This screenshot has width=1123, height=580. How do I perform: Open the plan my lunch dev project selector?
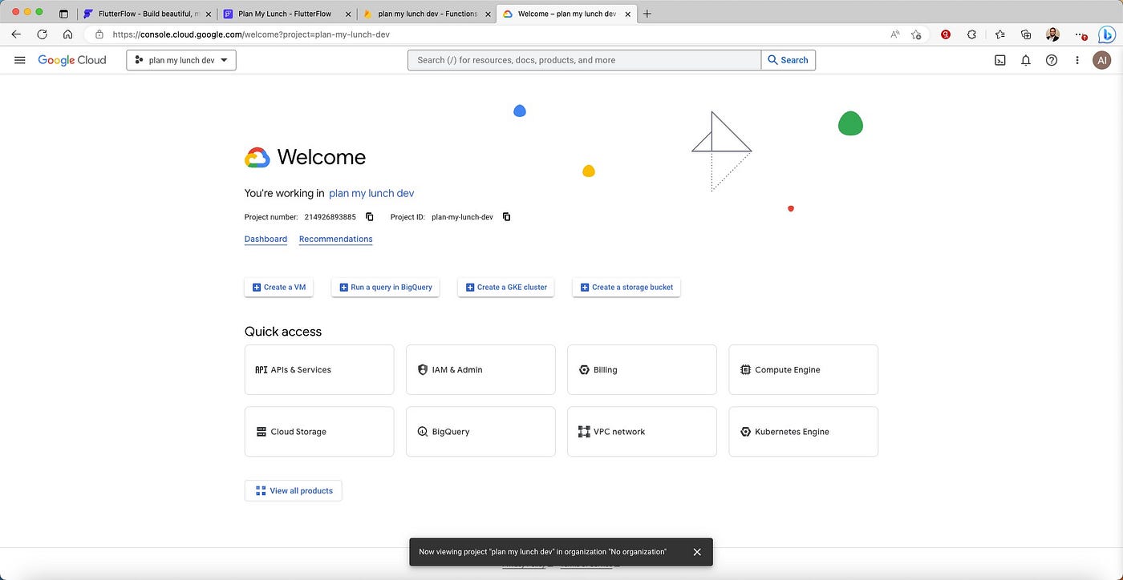[x=181, y=60]
